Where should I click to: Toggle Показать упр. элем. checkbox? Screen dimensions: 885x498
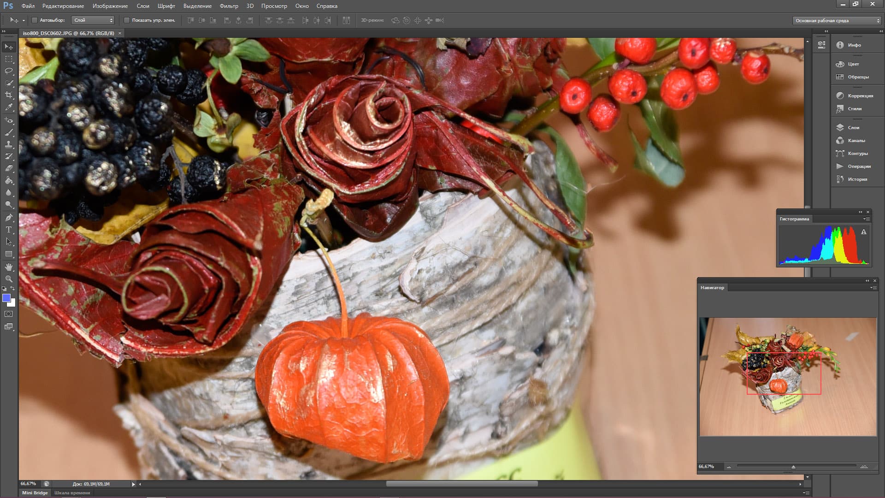pos(127,20)
